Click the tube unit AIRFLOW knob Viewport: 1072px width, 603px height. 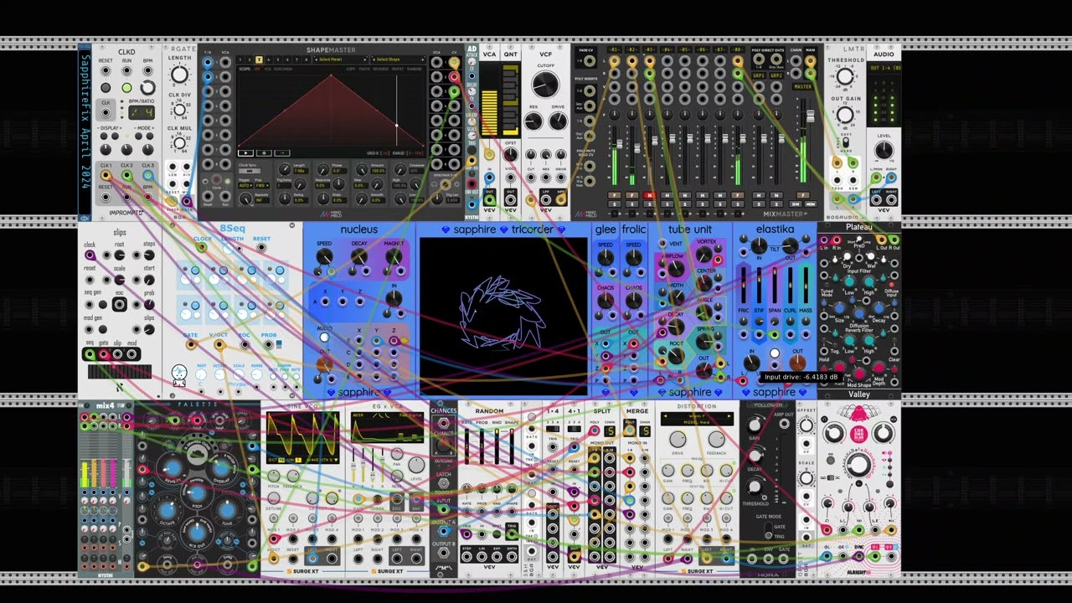coord(676,269)
